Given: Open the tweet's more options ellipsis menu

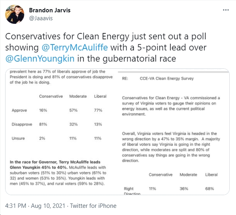Looking at the screenshot, I should click(226, 10).
